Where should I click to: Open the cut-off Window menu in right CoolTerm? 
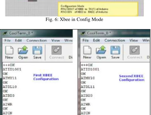(x=146, y=40)
